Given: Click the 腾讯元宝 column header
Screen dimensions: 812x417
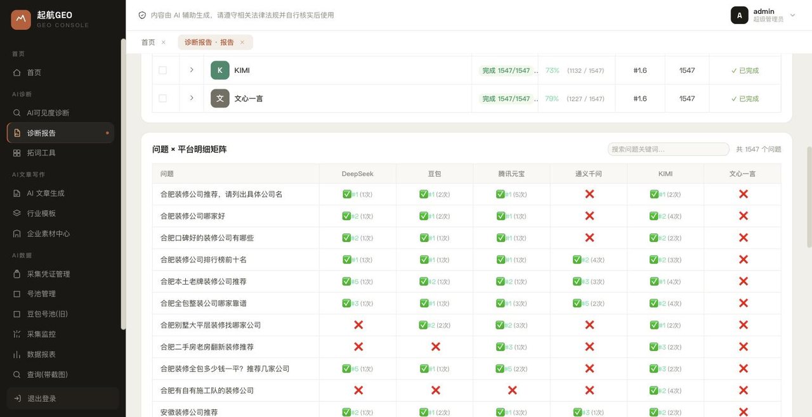Looking at the screenshot, I should [511, 174].
